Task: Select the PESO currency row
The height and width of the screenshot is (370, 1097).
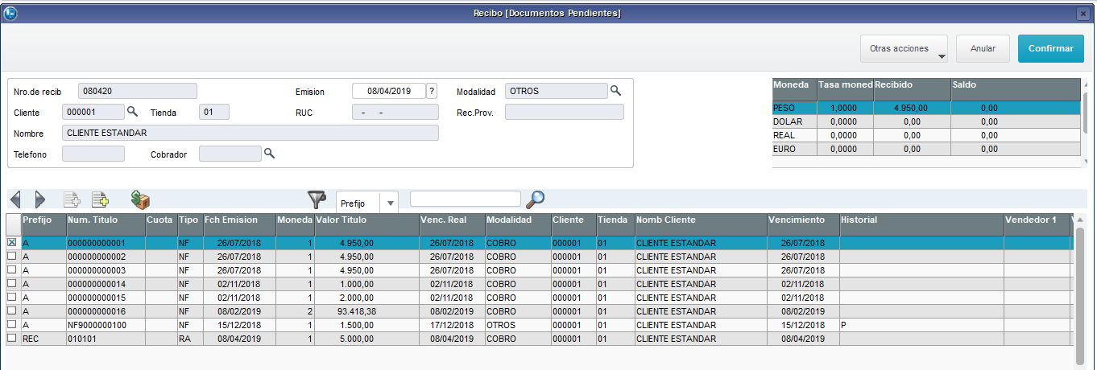Action: [926, 107]
